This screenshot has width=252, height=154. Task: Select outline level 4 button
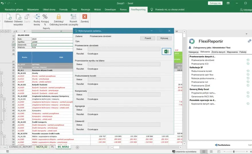coord(1,31)
